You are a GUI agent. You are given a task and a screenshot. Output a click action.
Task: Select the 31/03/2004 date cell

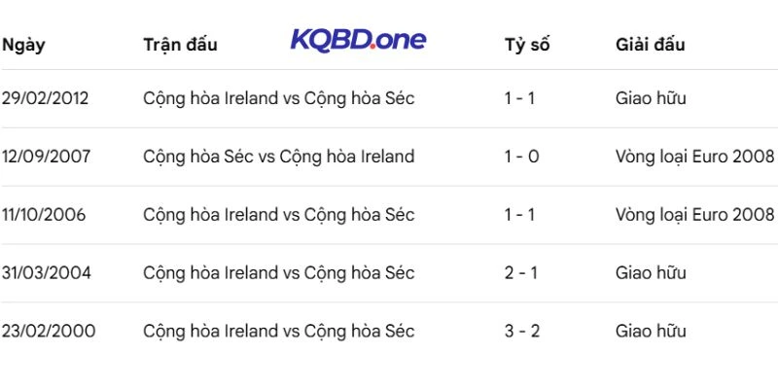coord(47,273)
